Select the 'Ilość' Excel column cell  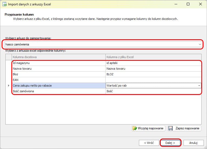(x=153, y=91)
